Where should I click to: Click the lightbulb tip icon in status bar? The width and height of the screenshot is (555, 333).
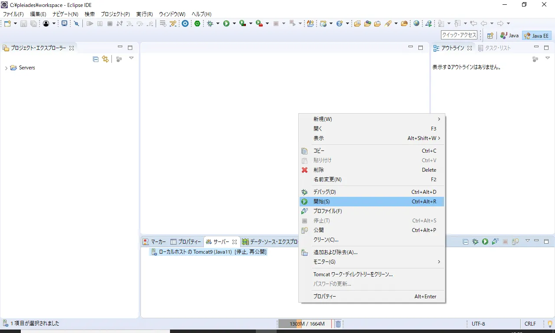(x=550, y=323)
